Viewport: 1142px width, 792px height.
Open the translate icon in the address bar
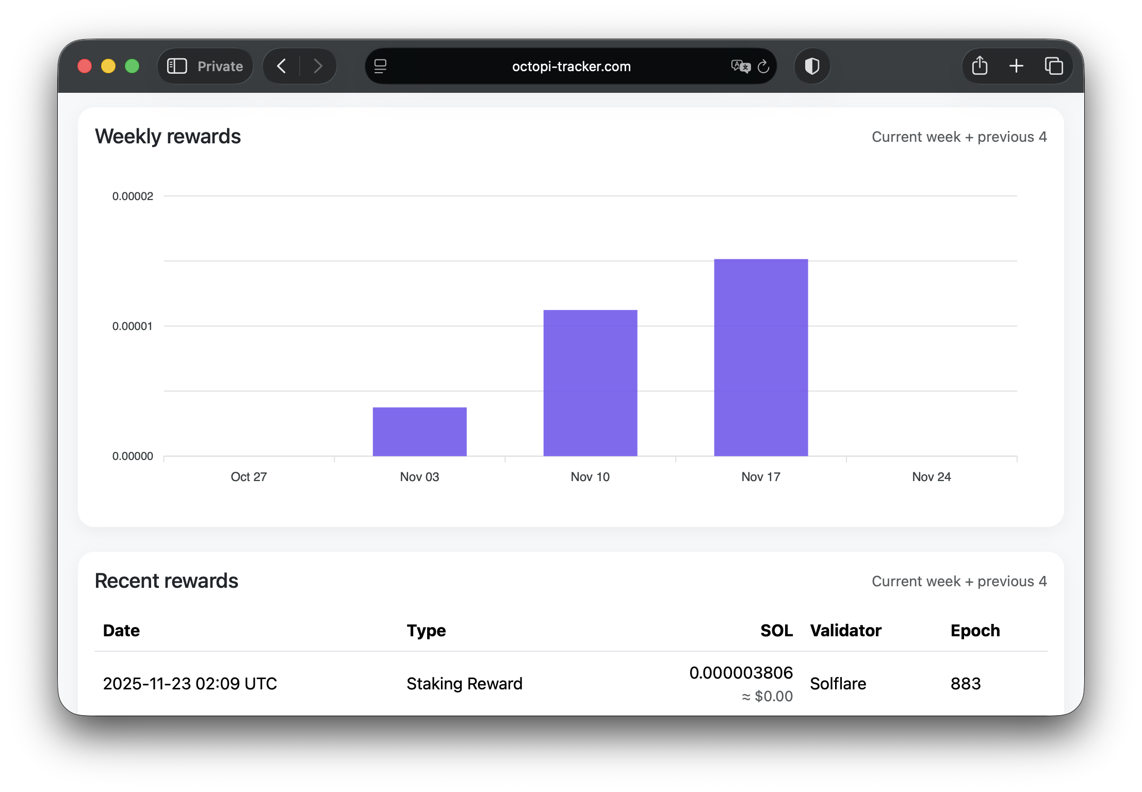(x=739, y=67)
